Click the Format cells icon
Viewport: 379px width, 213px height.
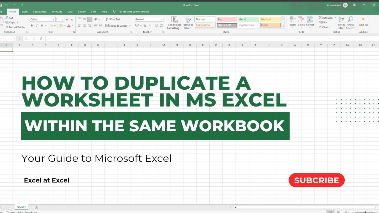[x=310, y=20]
